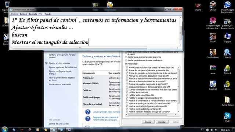The height and width of the screenshot is (132, 235).
Task: Open 'Ajustar efectos visuales' link
Action: coord(59,63)
